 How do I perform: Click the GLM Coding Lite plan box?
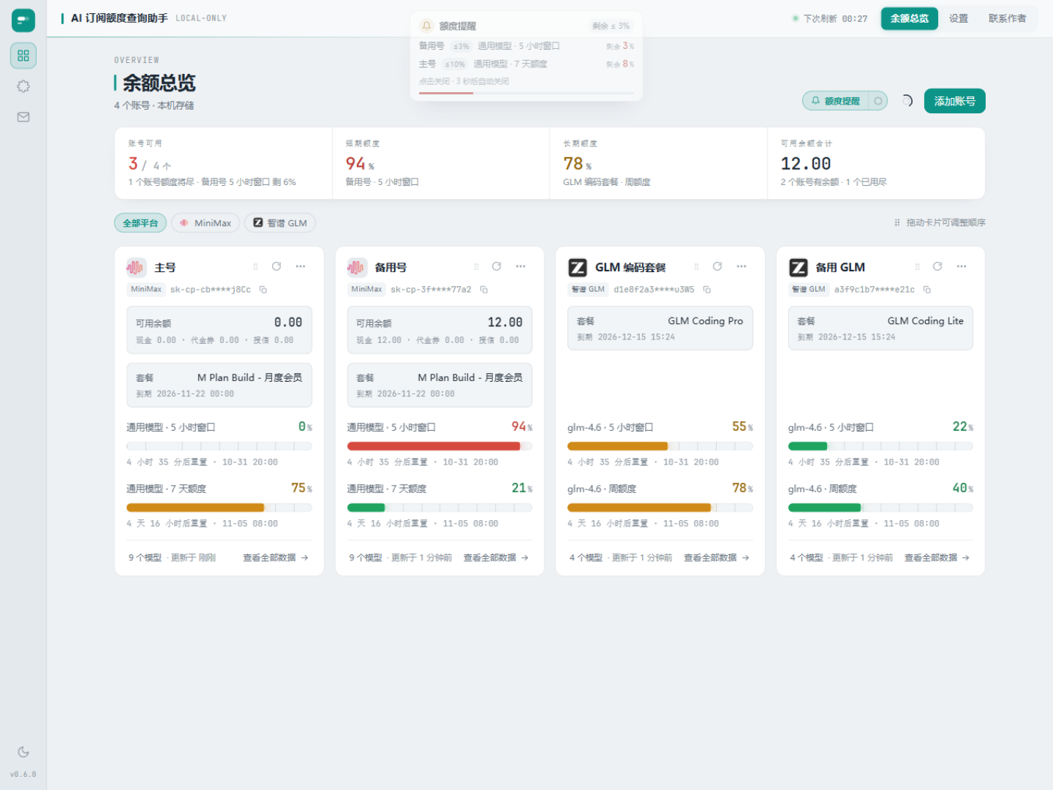pyautogui.click(x=880, y=328)
